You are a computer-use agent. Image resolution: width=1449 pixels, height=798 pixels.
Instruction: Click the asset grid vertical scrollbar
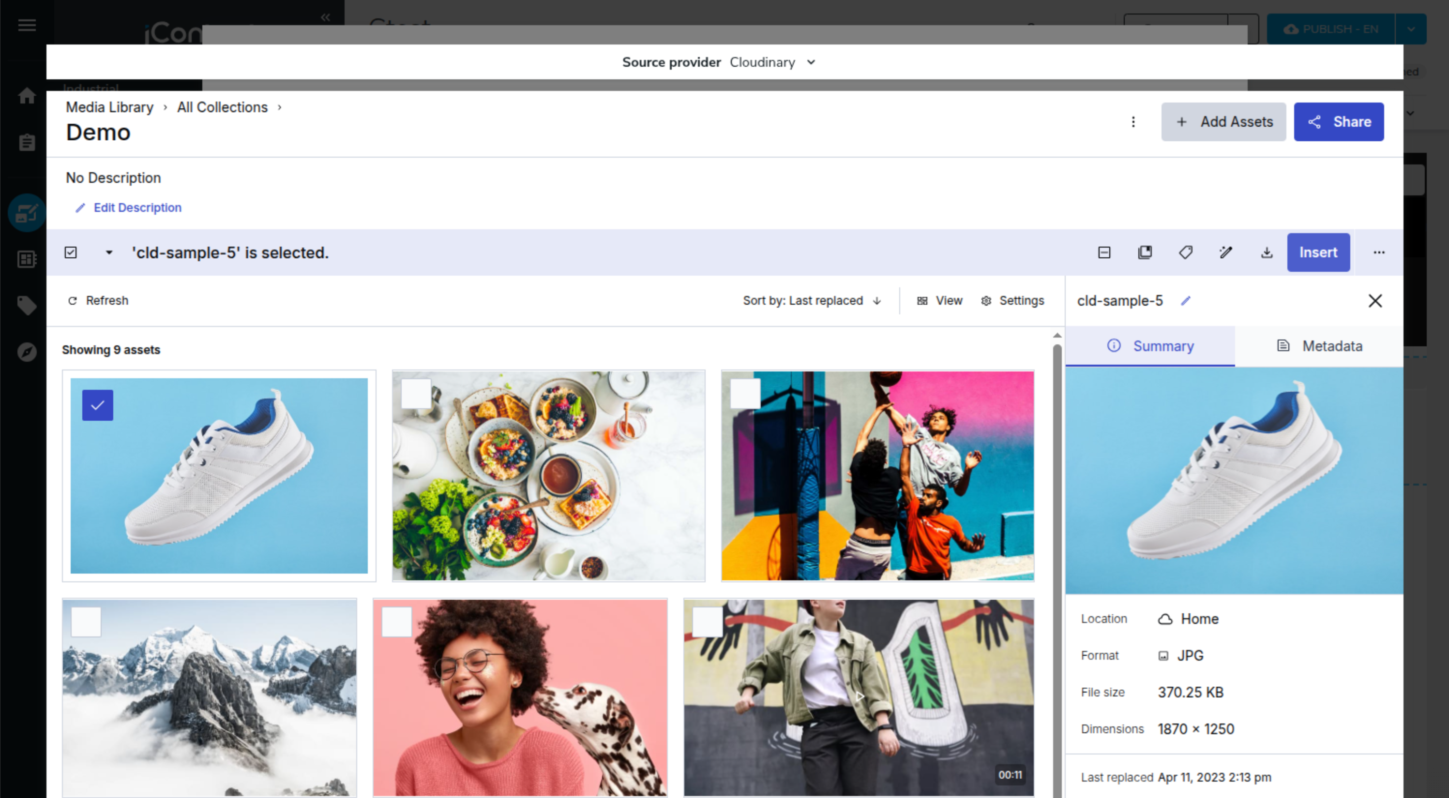click(1057, 562)
